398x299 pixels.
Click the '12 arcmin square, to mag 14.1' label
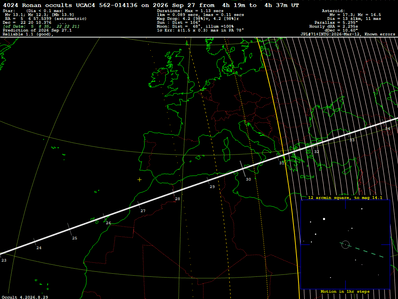(345, 197)
